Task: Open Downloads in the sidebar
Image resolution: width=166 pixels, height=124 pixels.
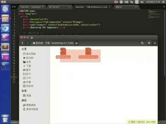Action: point(27,66)
